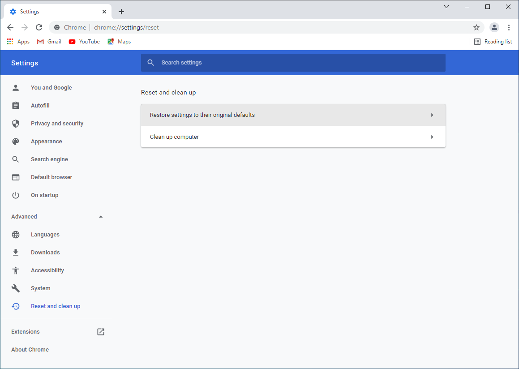Viewport: 519px width, 369px height.
Task: Go to the Appearance settings section
Action: [46, 142]
